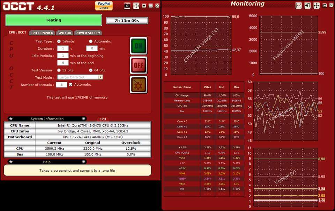The width and height of the screenshot is (335, 211).
Task: Select the CPU Usage sensor row
Action: tap(204, 95)
